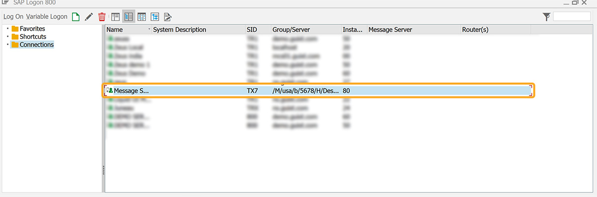Expand the Connections tree node

click(7, 45)
